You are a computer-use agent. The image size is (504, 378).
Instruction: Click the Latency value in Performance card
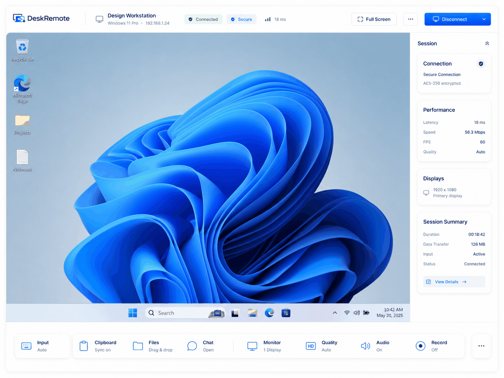pos(479,123)
